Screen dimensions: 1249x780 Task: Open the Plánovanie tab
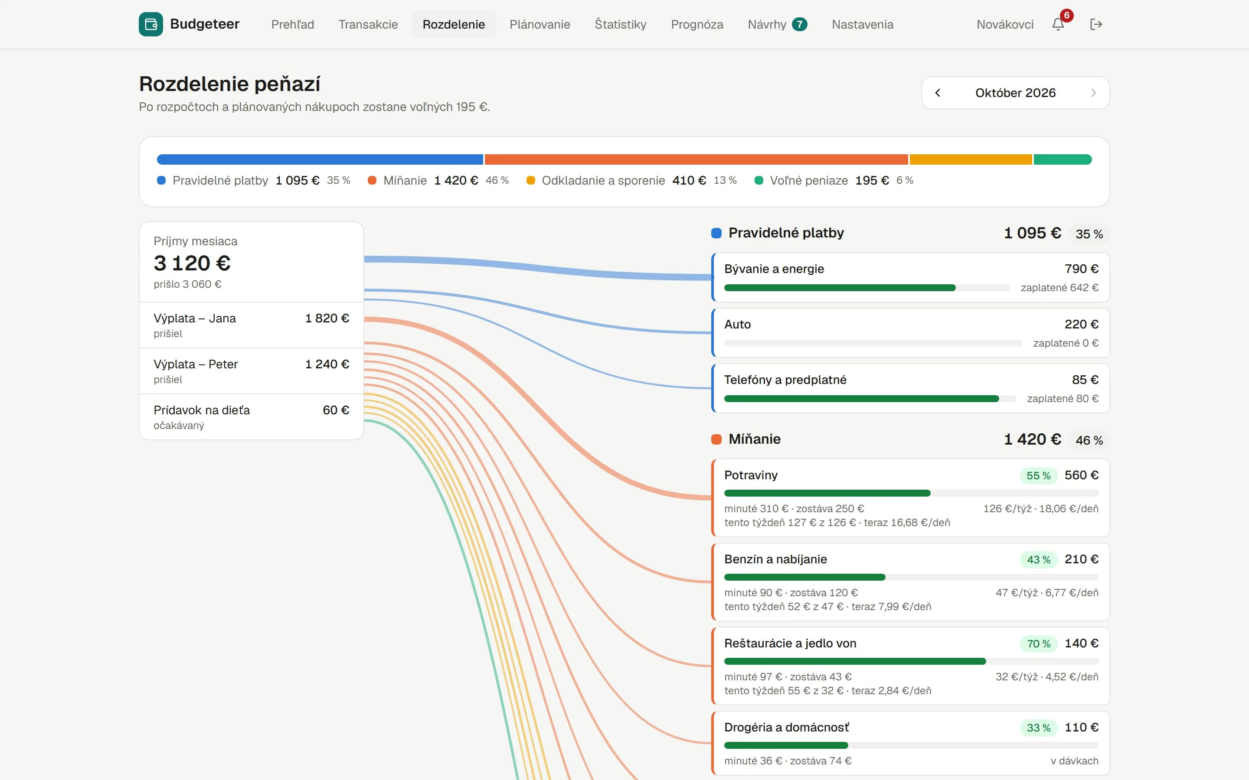540,24
